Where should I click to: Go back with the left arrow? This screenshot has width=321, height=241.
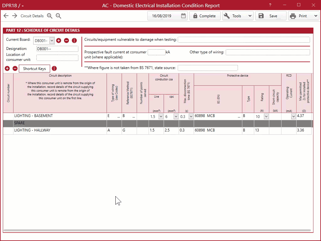coord(6,16)
